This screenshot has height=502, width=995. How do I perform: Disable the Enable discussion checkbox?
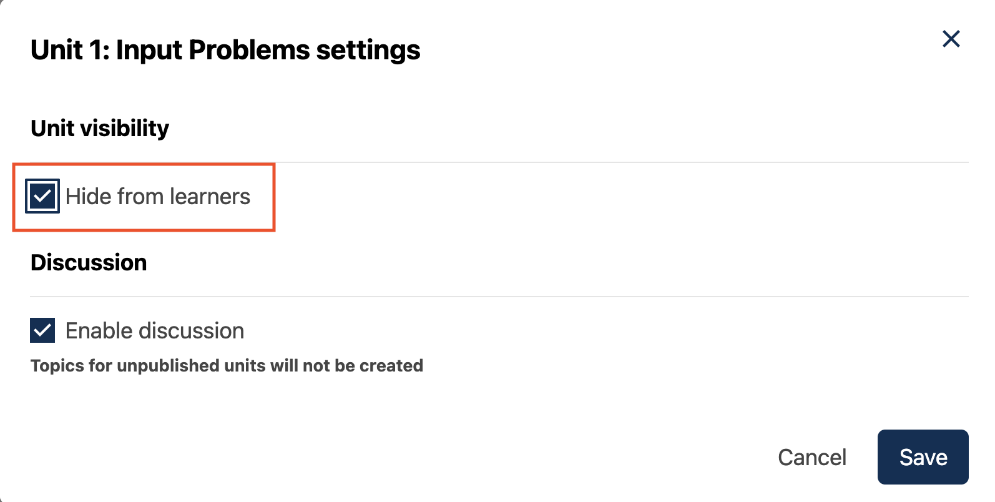coord(42,330)
